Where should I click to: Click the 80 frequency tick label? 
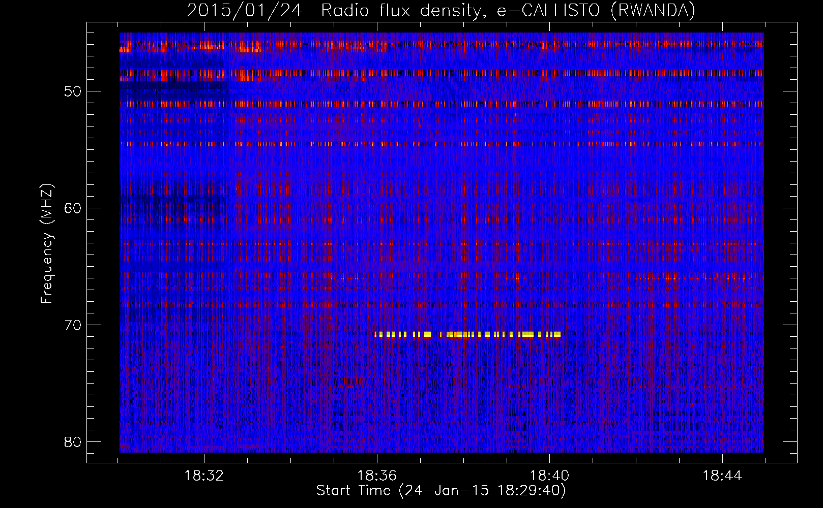click(72, 442)
